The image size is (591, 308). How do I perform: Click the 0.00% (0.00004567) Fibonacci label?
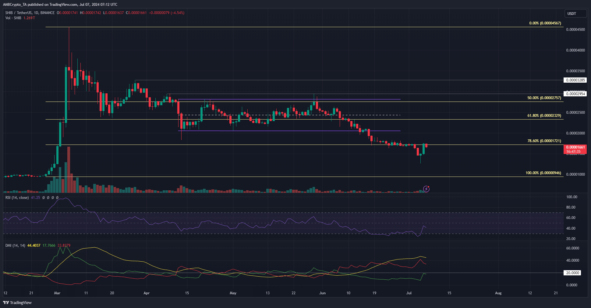click(x=545, y=23)
